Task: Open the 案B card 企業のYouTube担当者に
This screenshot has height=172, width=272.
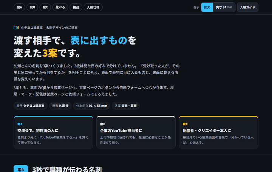Action: (136, 132)
